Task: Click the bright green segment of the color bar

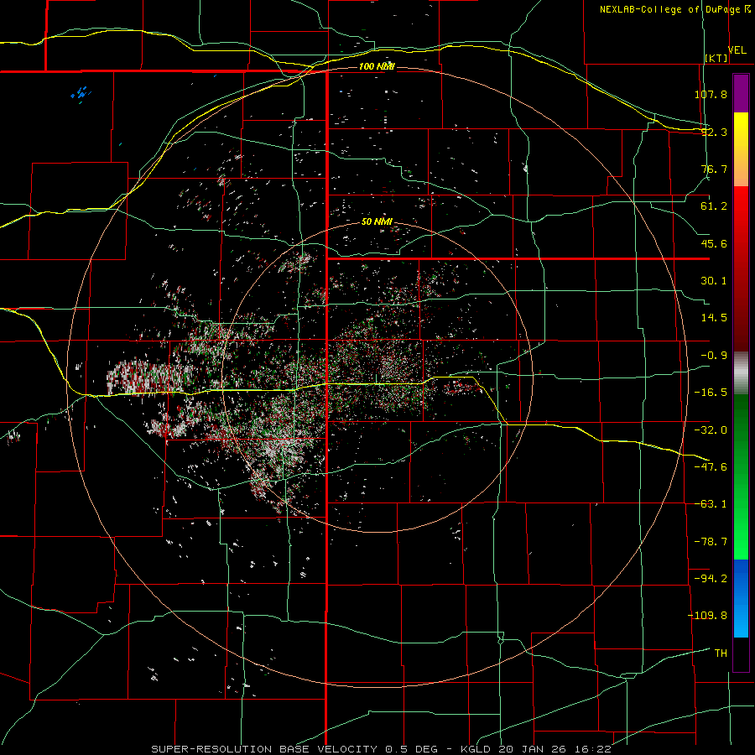Action: (x=741, y=476)
